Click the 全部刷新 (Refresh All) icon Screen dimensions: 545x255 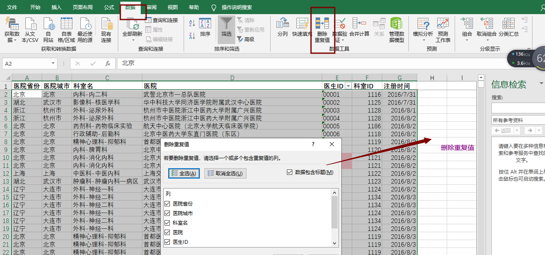click(x=132, y=24)
